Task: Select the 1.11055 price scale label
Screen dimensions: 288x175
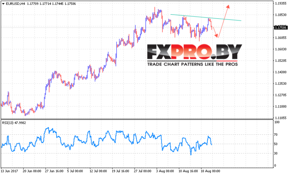Action: [280, 118]
